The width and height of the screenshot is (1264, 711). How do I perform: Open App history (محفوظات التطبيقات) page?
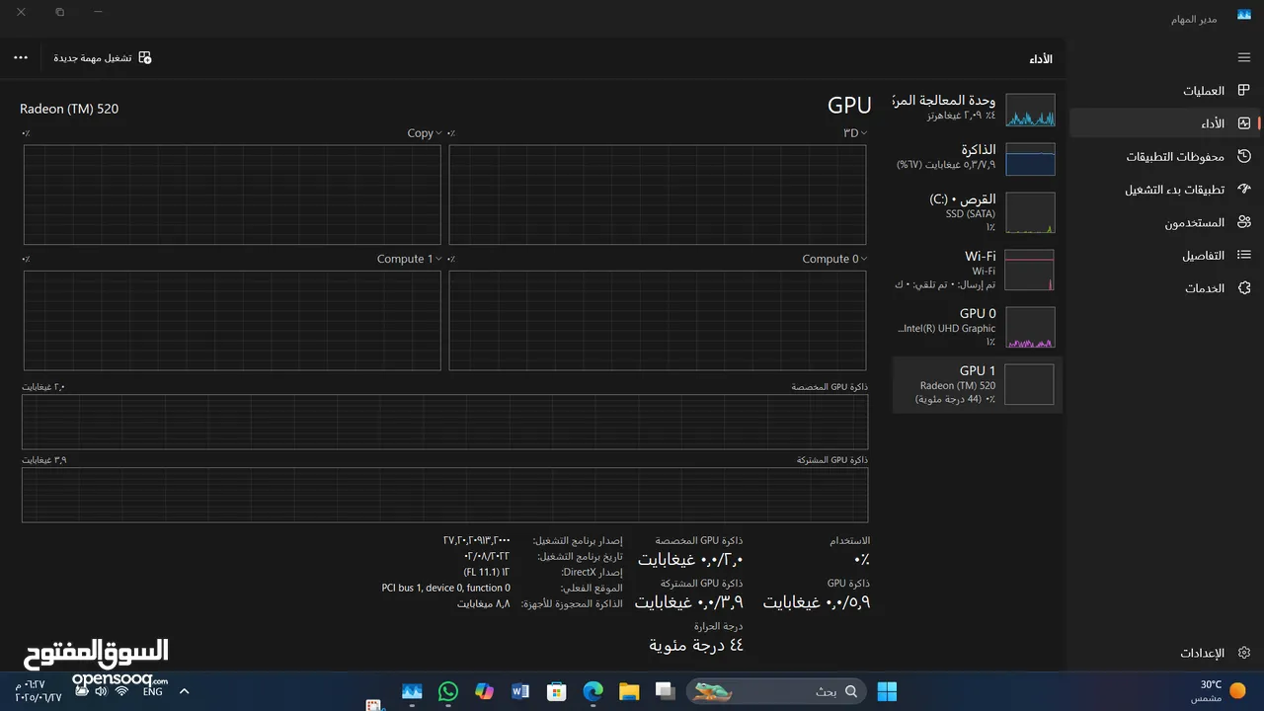pyautogui.click(x=1165, y=156)
